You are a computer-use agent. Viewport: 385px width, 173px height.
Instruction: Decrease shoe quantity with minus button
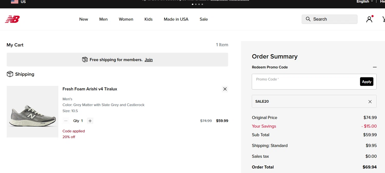[x=66, y=121]
